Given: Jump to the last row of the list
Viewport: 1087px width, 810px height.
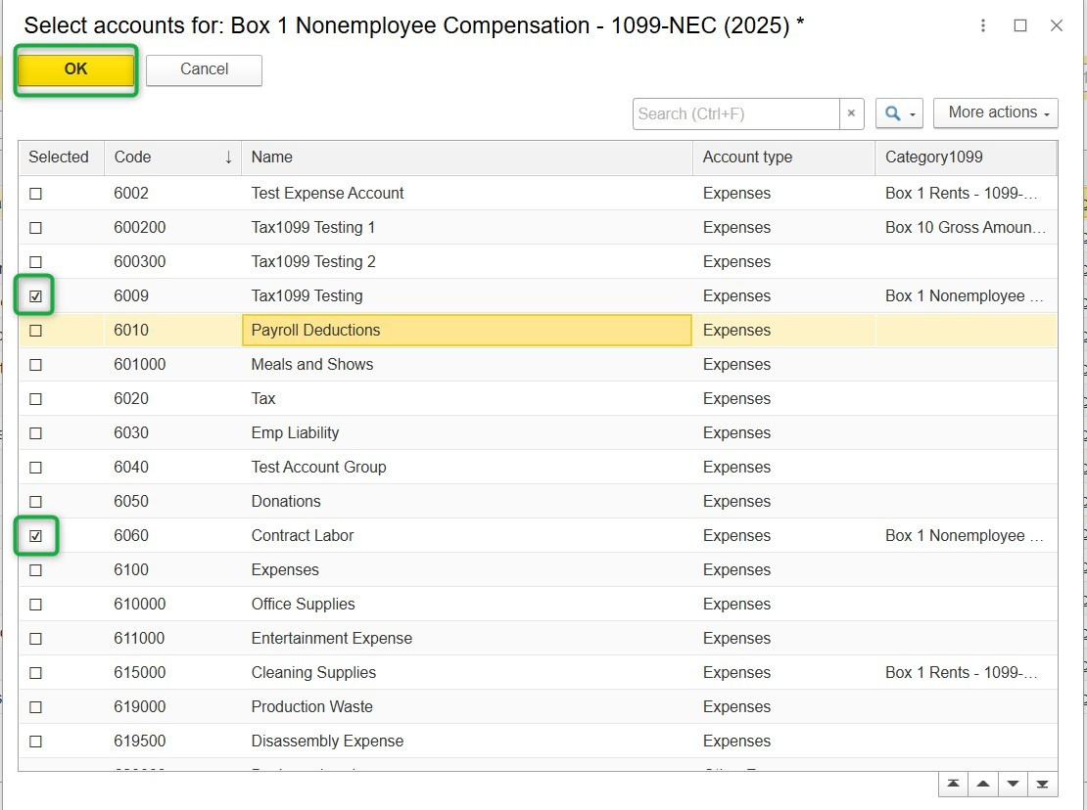Looking at the screenshot, I should pyautogui.click(x=1042, y=785).
